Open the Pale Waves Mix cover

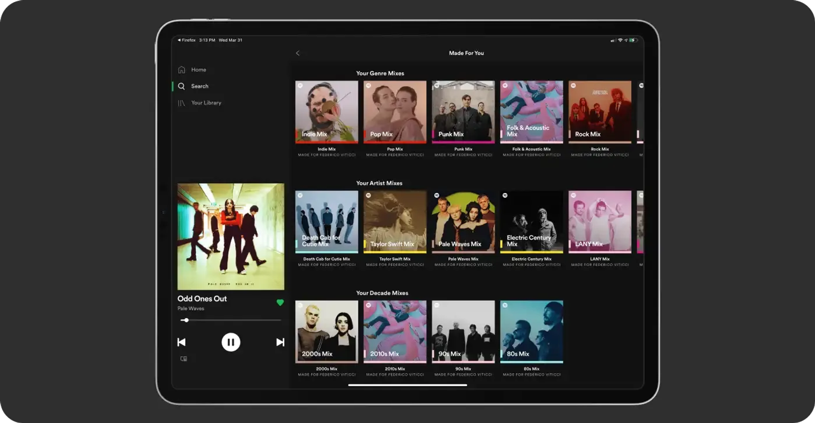463,222
